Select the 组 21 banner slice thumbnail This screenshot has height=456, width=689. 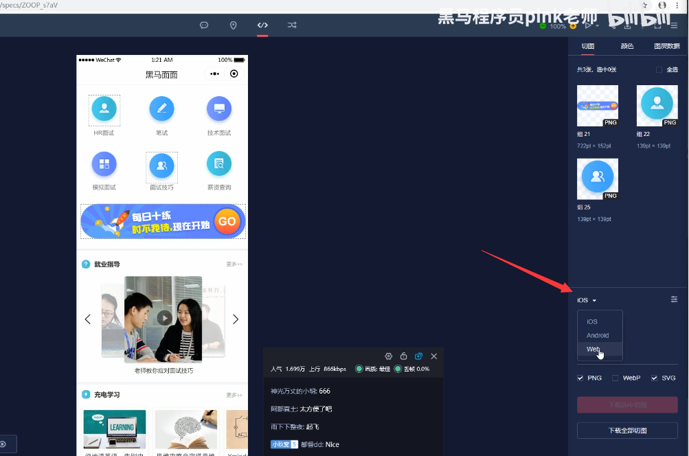[x=598, y=106]
